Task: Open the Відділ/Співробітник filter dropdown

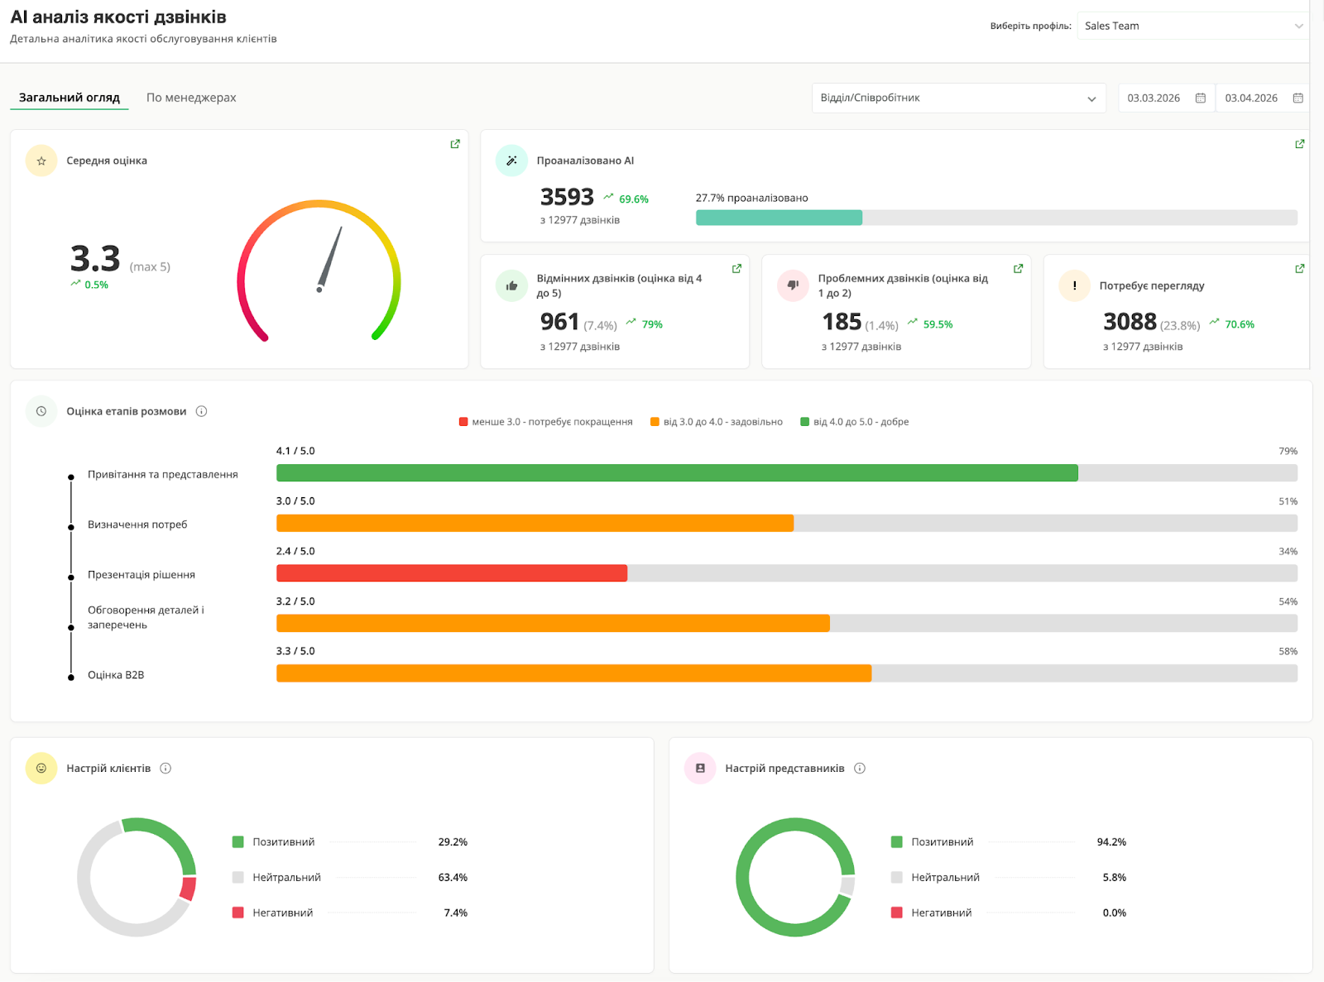Action: 958,98
